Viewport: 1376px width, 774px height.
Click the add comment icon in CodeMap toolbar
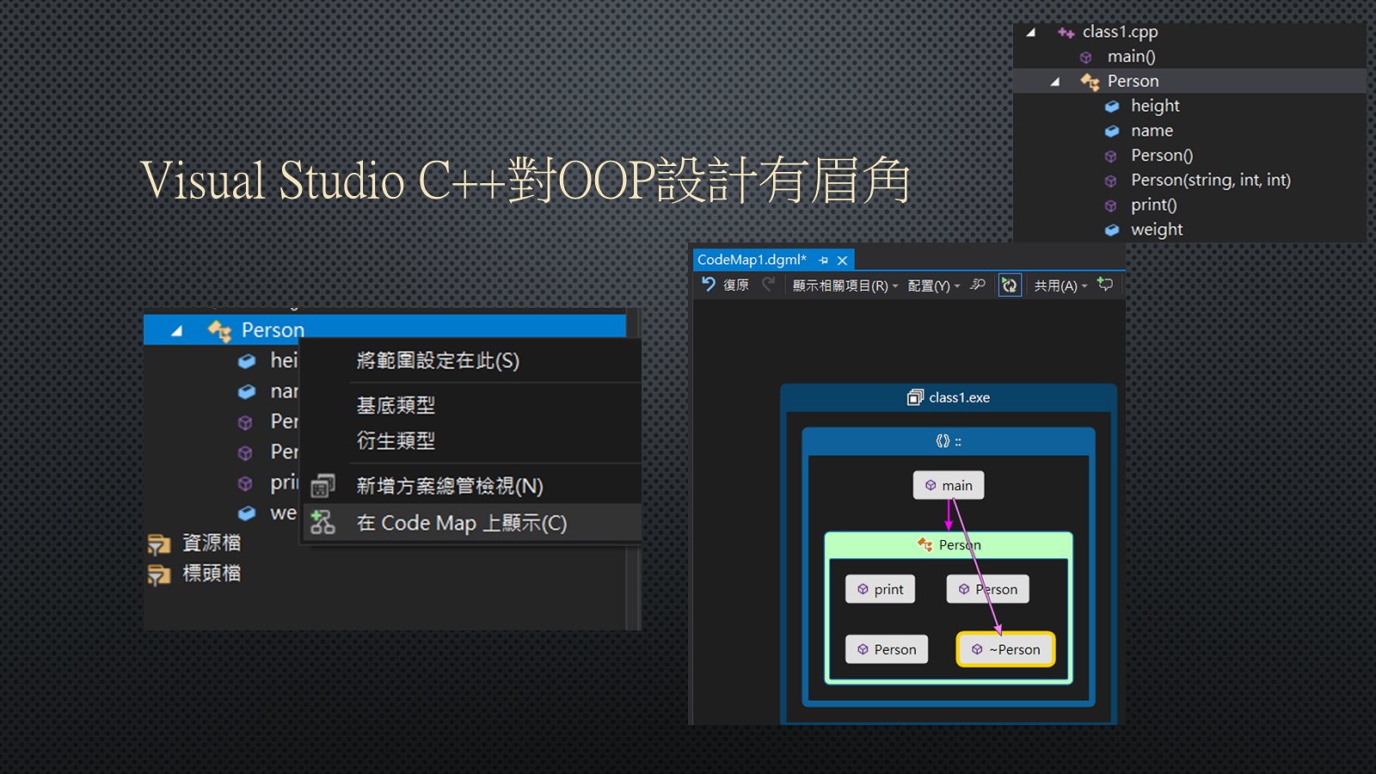coord(1105,285)
